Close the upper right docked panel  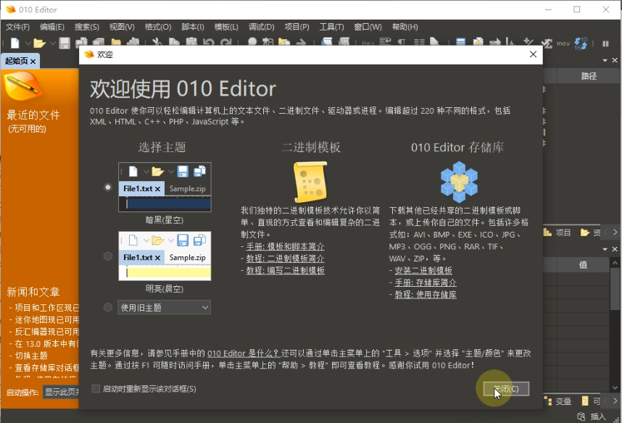click(x=615, y=60)
